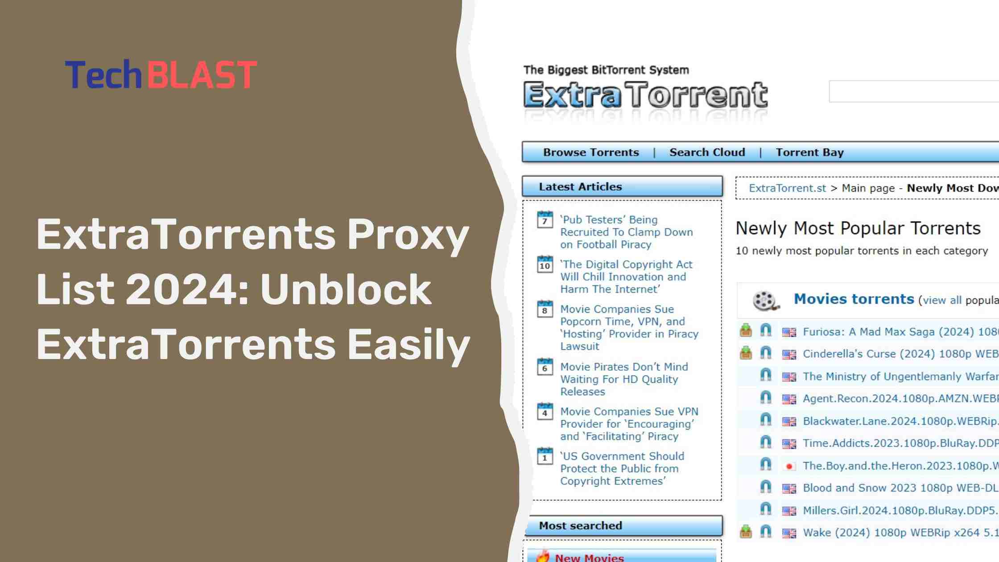
Task: Select the Search Cloud tab
Action: tap(707, 153)
